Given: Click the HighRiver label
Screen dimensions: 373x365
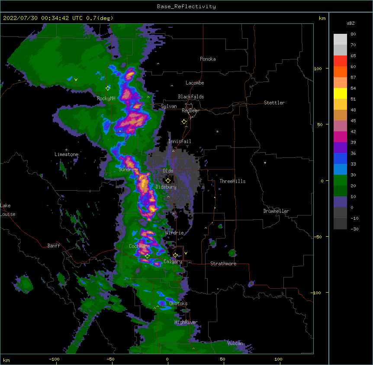Looking at the screenshot, I should (186, 322).
